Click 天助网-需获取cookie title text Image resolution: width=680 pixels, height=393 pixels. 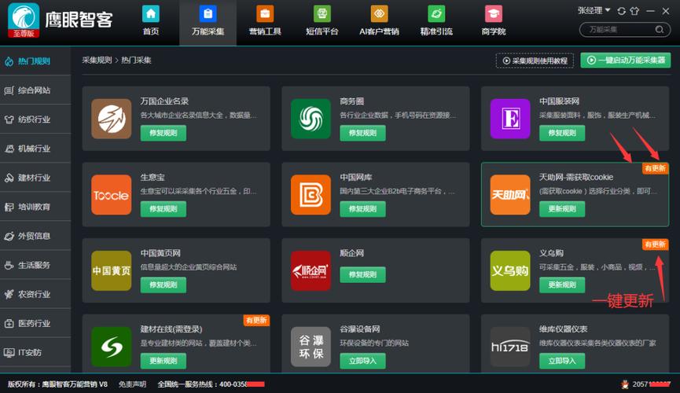tap(576, 177)
